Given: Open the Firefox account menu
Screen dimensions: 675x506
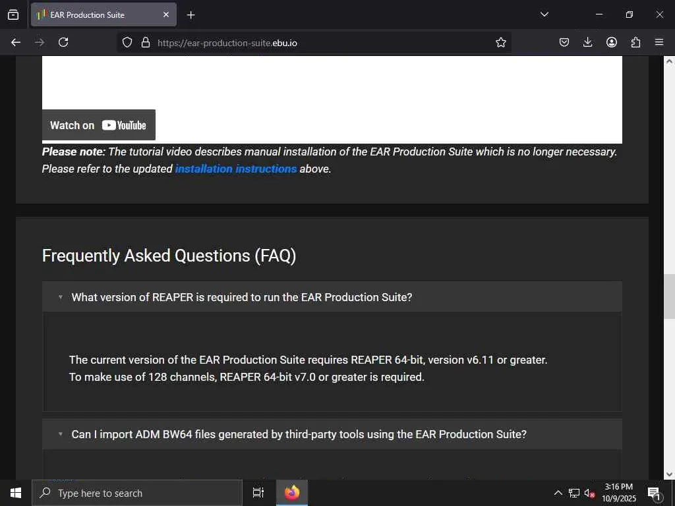Looking at the screenshot, I should coord(612,42).
